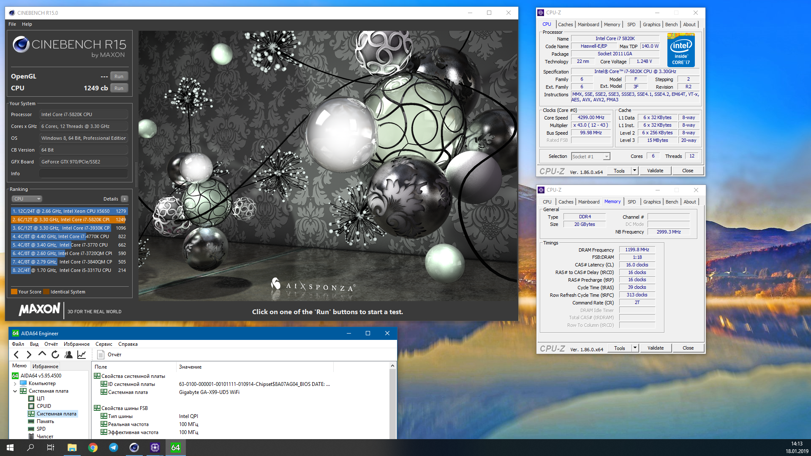
Task: Click Close button in the lower CPU-Z window
Action: [x=688, y=348]
